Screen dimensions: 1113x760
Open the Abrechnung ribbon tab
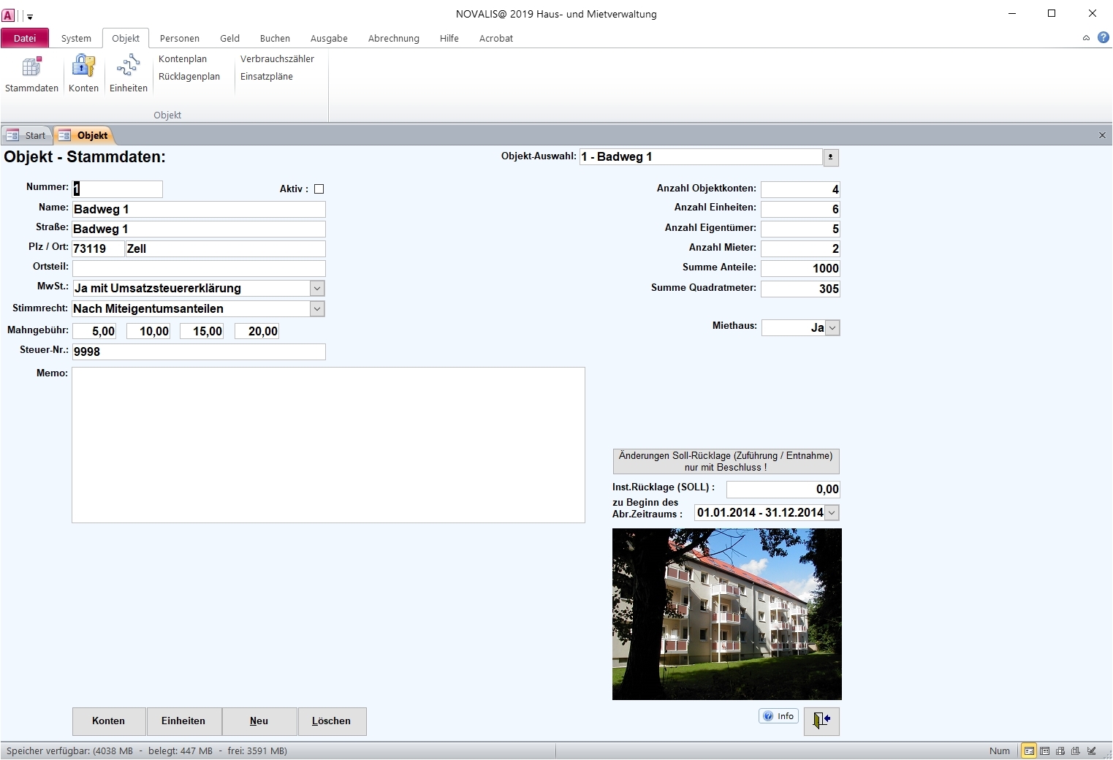[x=394, y=38]
